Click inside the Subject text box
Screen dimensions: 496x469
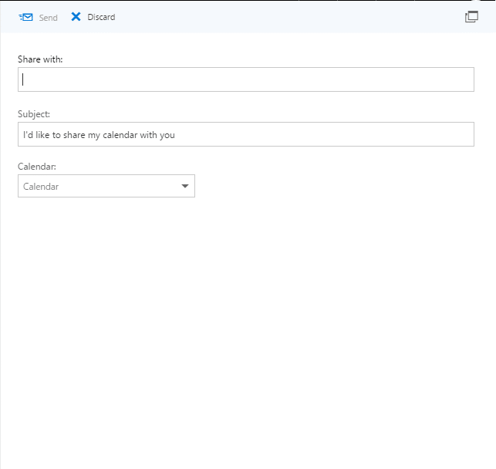click(246, 134)
